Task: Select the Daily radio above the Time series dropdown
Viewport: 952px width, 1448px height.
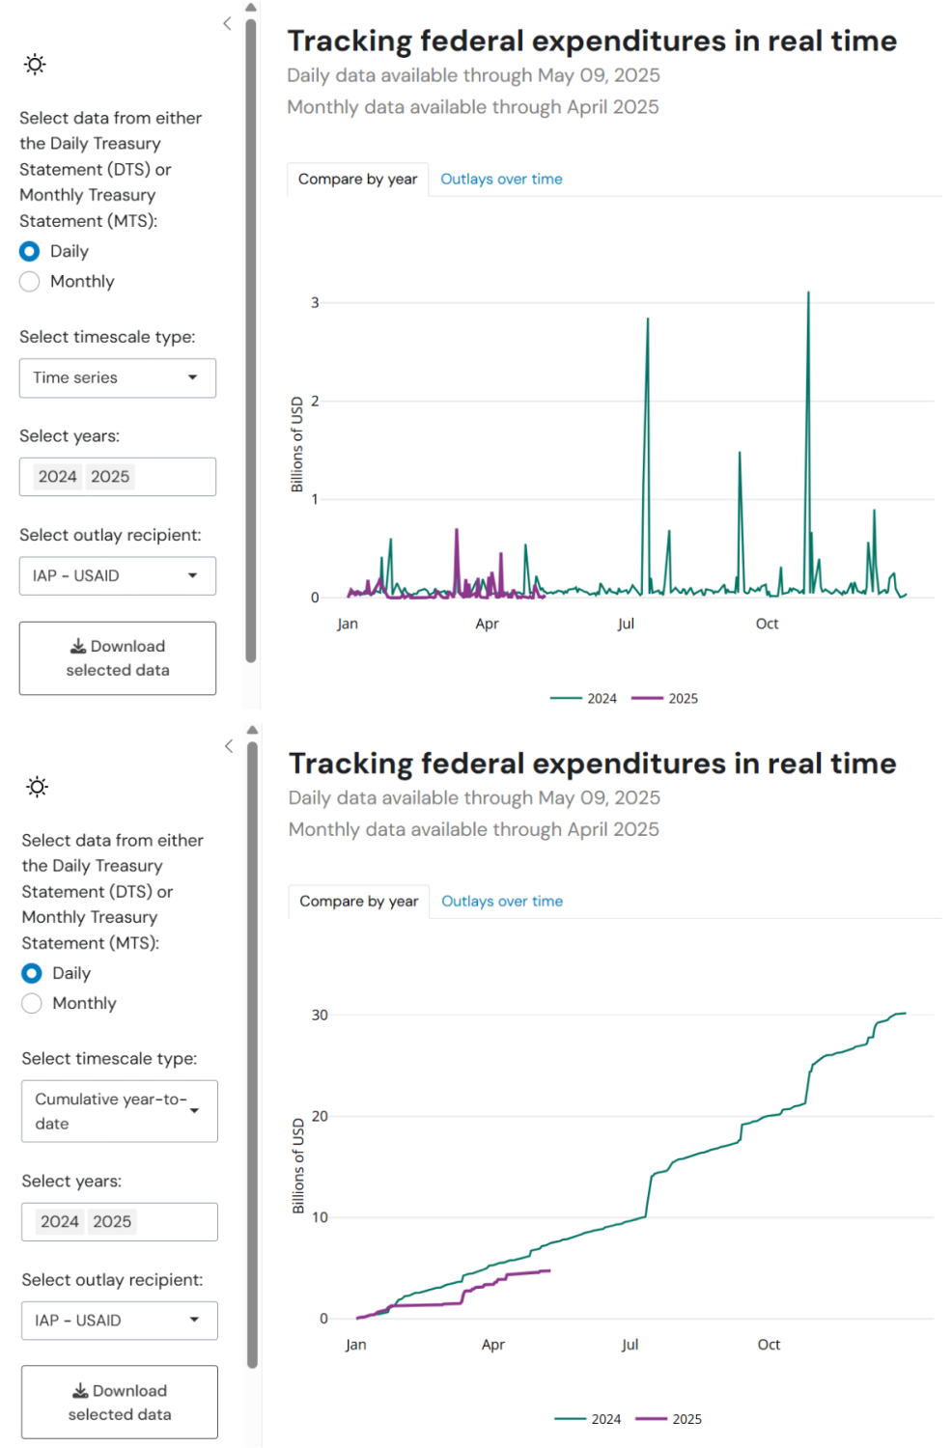Action: pos(30,252)
